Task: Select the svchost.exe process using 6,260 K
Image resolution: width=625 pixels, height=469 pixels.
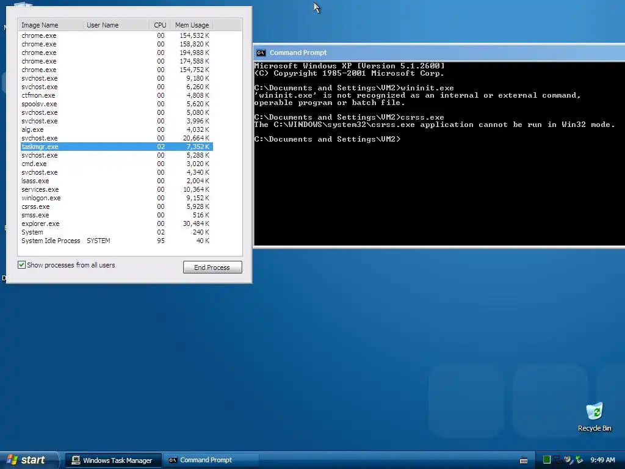Action: [x=117, y=87]
